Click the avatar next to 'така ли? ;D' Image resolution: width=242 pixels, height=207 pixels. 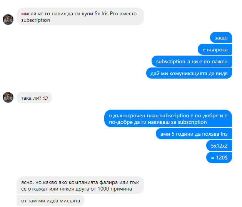tap(8, 97)
